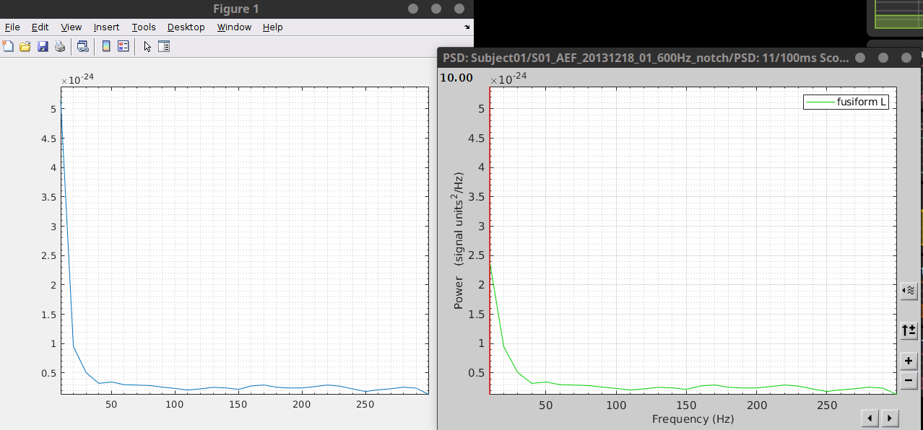Open the View menu in Figure 1
The width and height of the screenshot is (923, 430).
[71, 27]
